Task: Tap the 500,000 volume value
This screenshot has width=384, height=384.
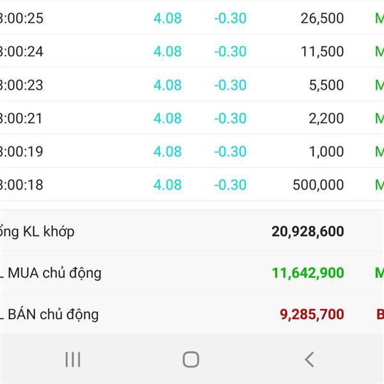Action: click(x=318, y=185)
